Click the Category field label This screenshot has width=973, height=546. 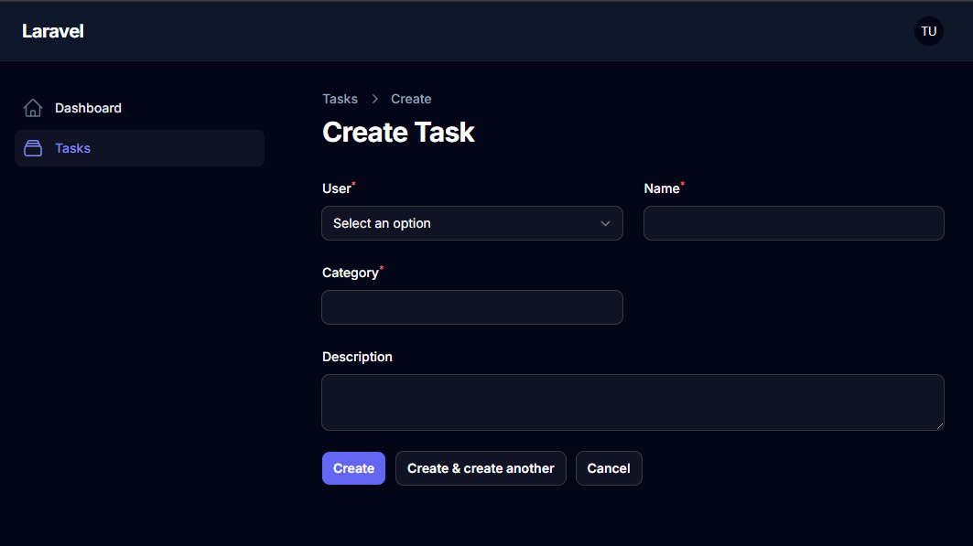(351, 273)
